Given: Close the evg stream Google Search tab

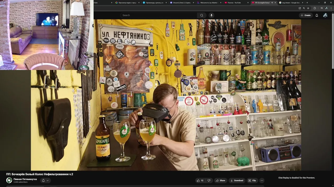Looking at the screenshot, I should [302, 3].
